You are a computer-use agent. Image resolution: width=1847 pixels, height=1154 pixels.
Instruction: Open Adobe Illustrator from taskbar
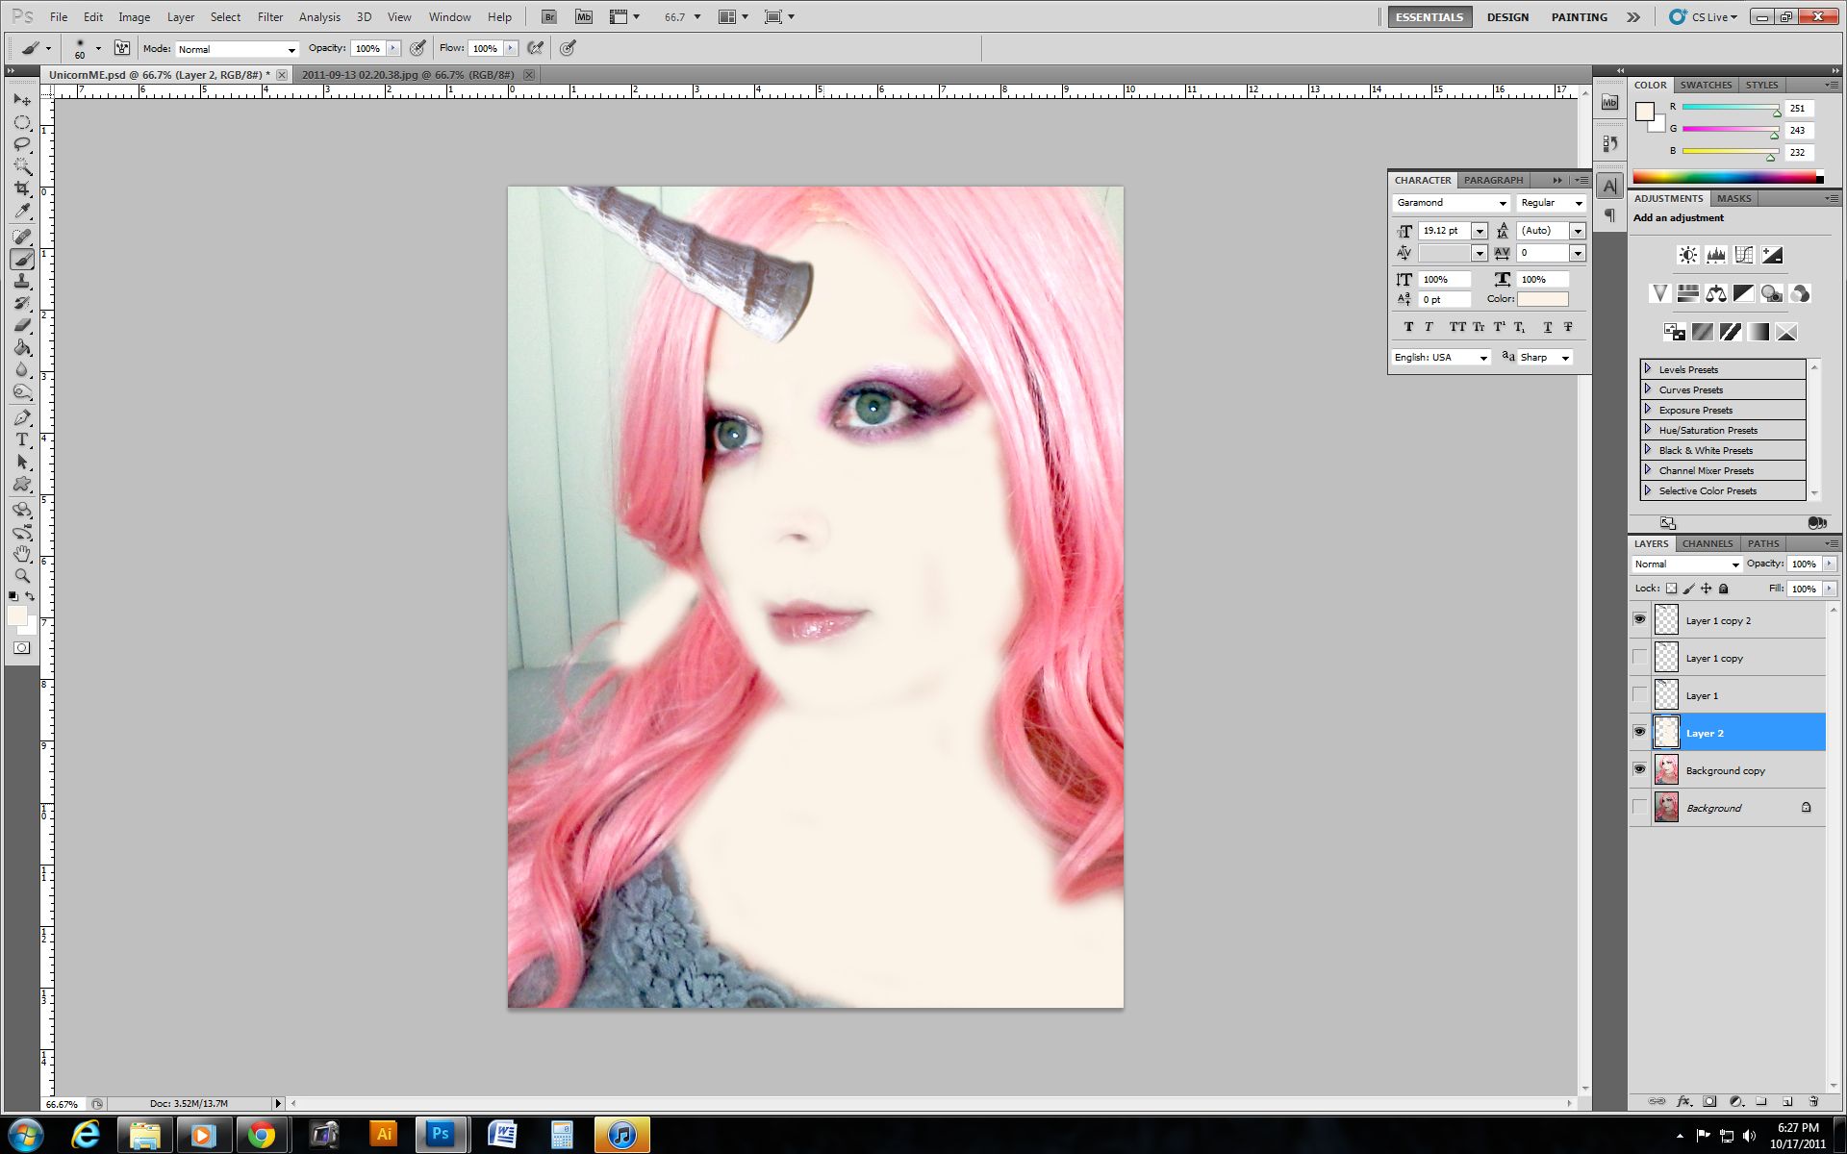coord(384,1134)
